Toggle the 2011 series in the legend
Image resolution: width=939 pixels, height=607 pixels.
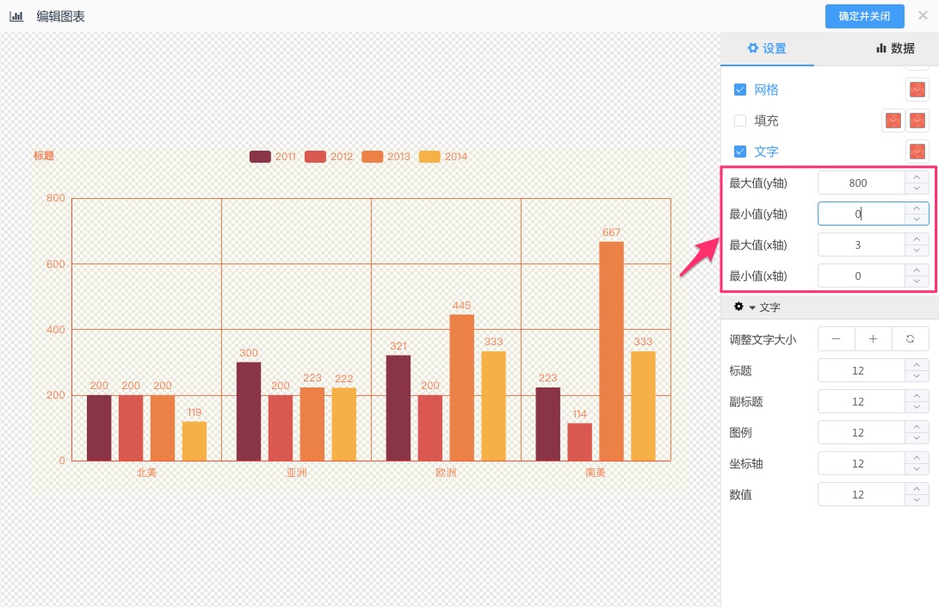click(x=272, y=157)
